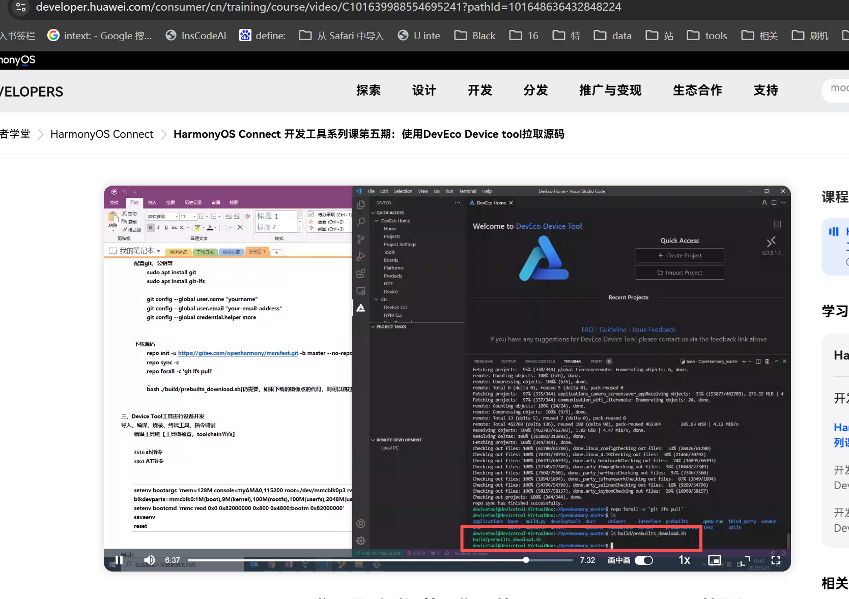Open the OneNote 插入 ribbon tab
Screen dimensions: 849x599
[x=152, y=202]
